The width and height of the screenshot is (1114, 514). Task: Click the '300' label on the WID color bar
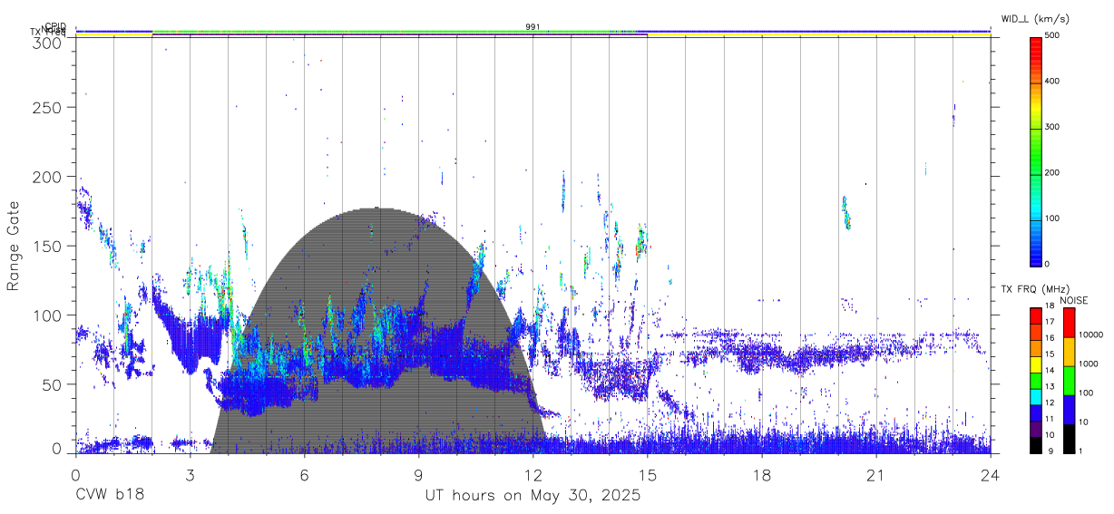coord(1052,127)
